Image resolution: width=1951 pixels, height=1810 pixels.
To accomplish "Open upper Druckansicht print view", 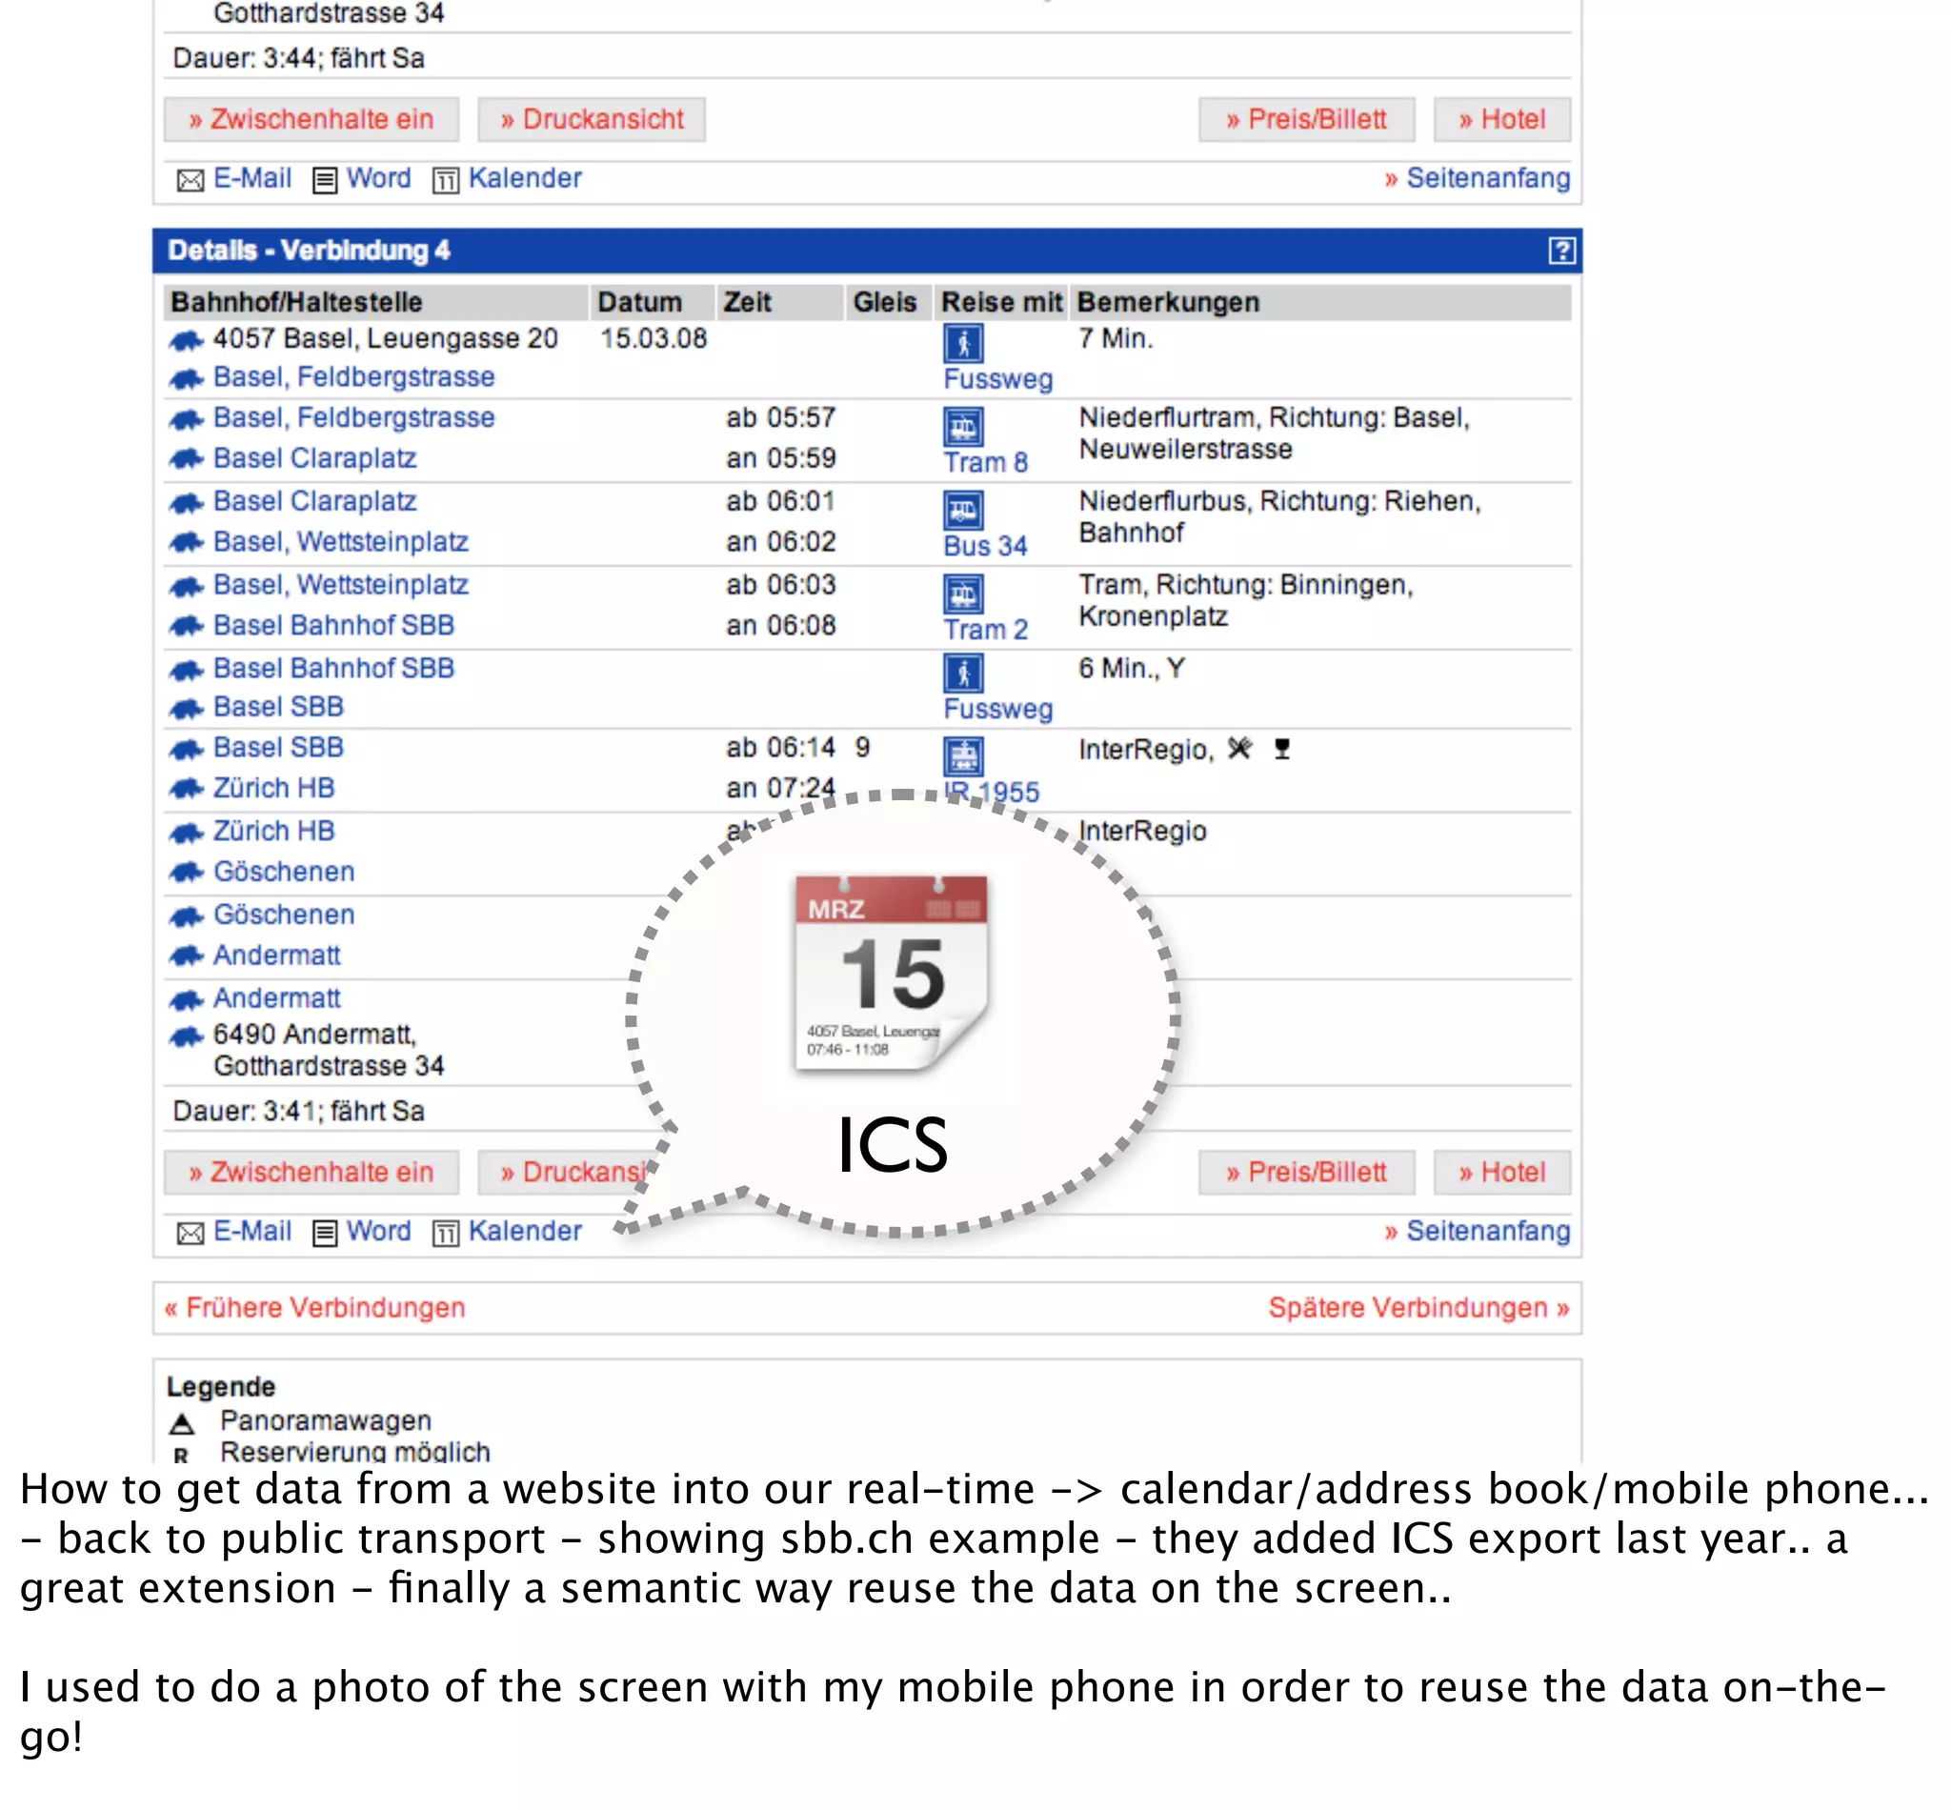I will click(x=591, y=119).
